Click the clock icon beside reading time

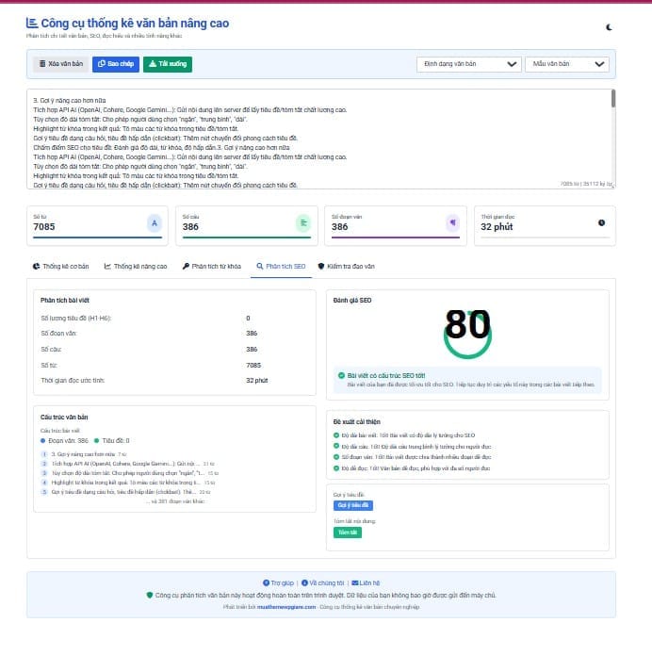click(601, 223)
